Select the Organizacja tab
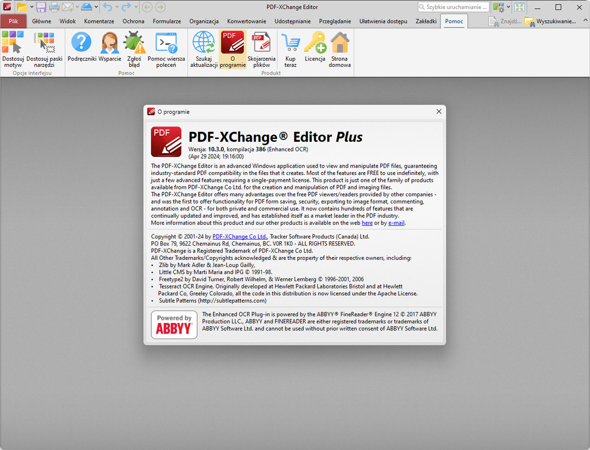590x450 pixels. [x=204, y=21]
